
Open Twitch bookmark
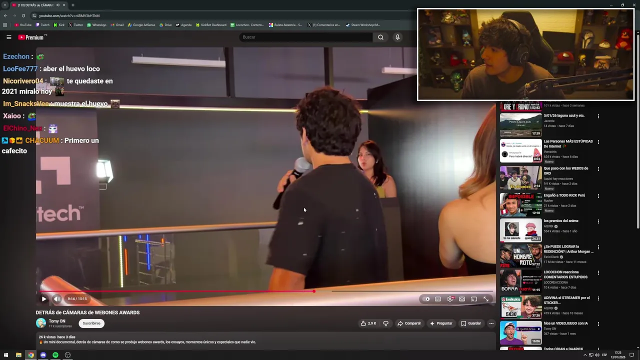click(x=42, y=25)
